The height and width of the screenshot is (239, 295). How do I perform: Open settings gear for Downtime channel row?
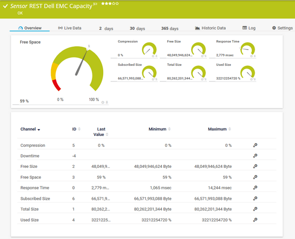(255, 156)
